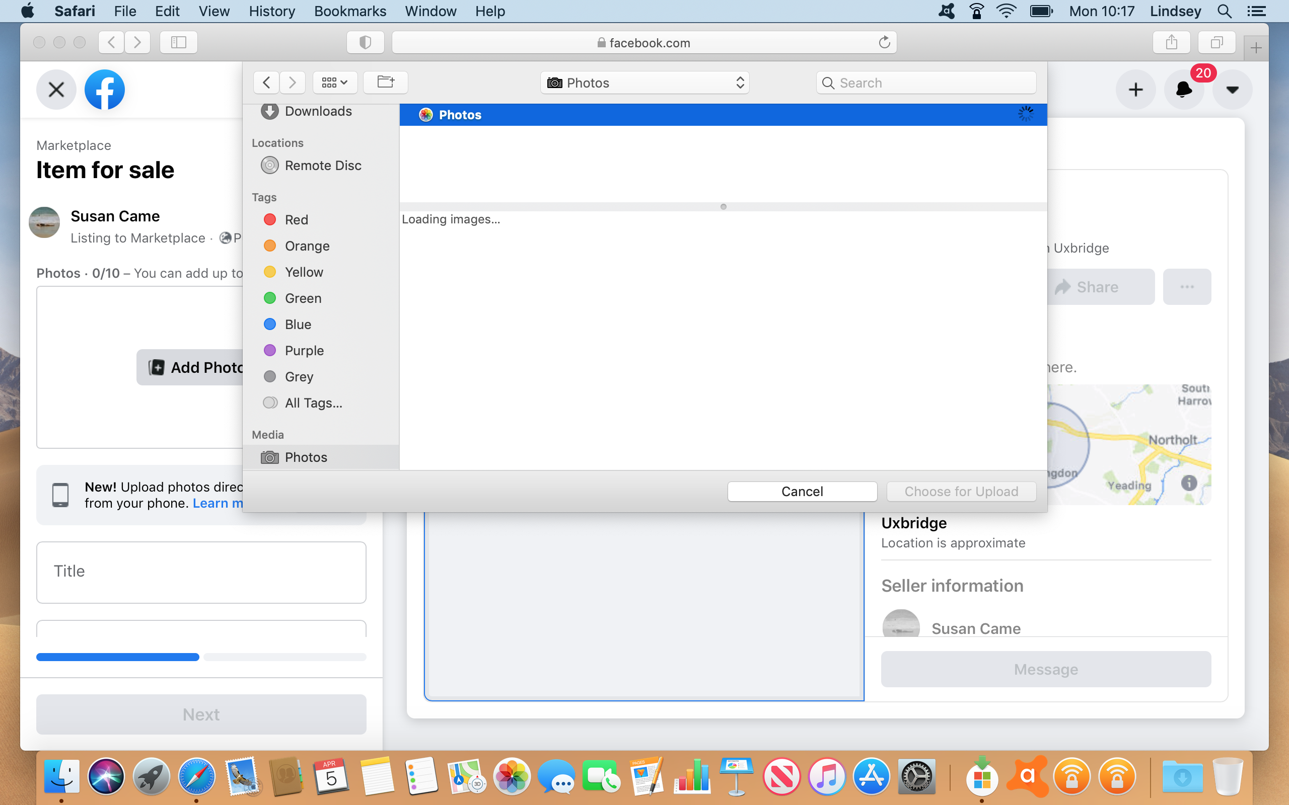This screenshot has width=1289, height=805.
Task: Open the Photos location dropdown
Action: pyautogui.click(x=644, y=83)
